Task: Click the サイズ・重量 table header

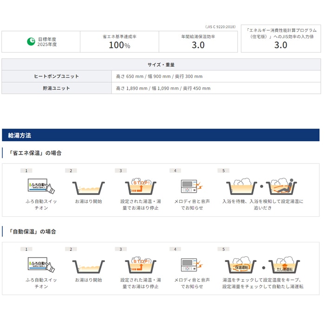Action: pyautogui.click(x=161, y=65)
